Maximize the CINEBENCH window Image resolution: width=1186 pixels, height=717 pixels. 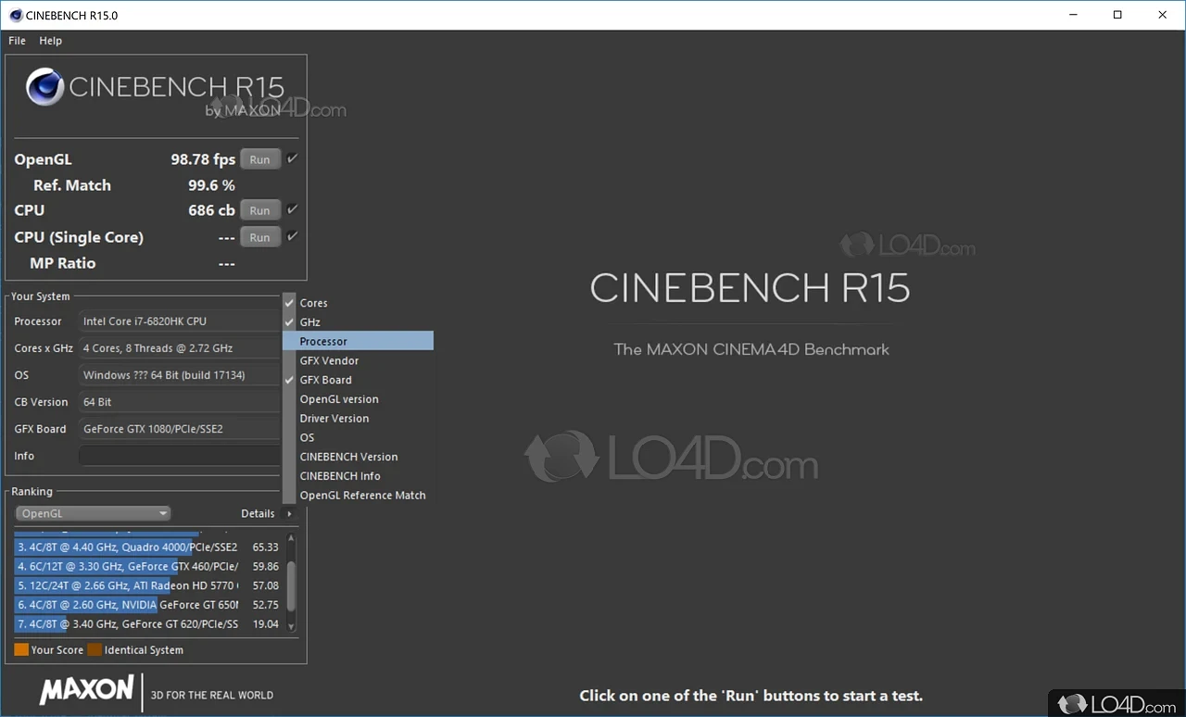pos(1117,15)
